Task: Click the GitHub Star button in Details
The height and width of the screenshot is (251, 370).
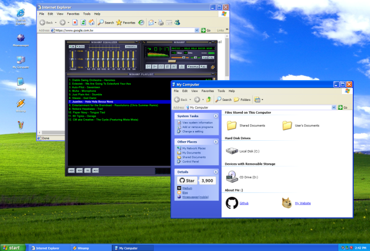Action: coord(187,181)
